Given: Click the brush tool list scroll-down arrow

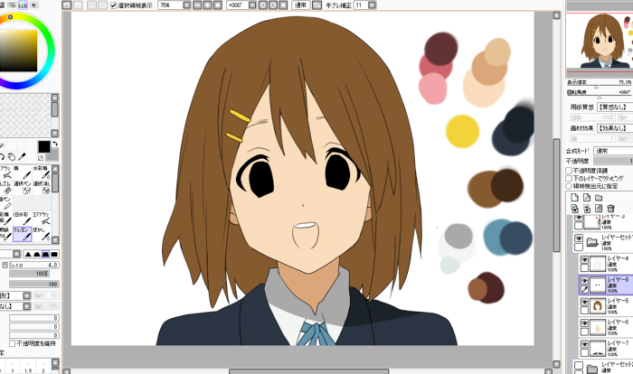Looking at the screenshot, I should (55, 240).
